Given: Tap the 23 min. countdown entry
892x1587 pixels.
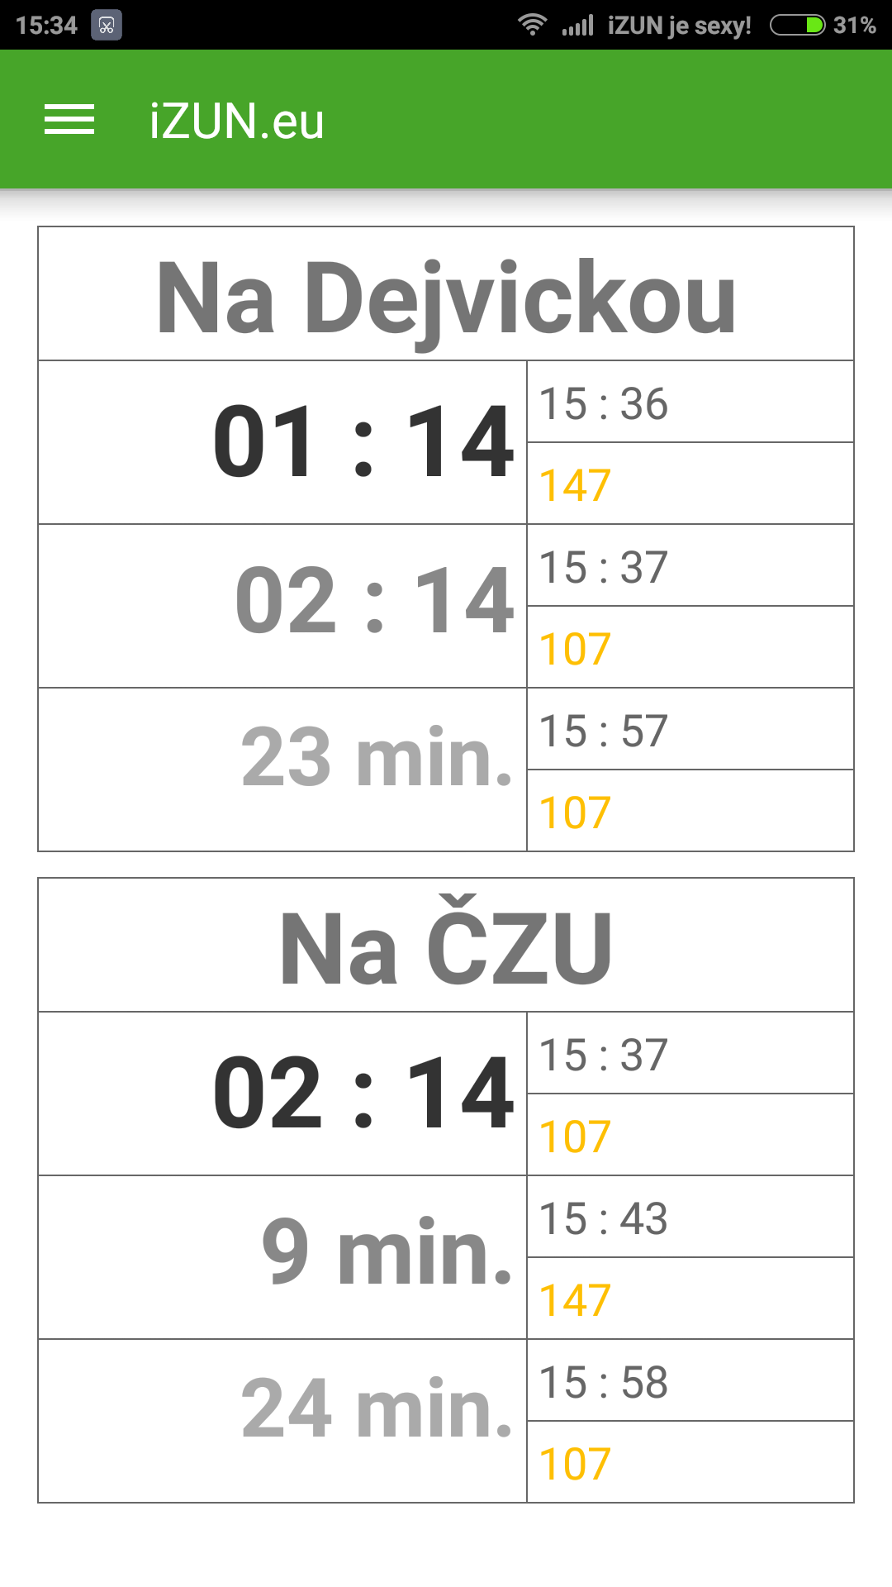Looking at the screenshot, I should pyautogui.click(x=377, y=758).
